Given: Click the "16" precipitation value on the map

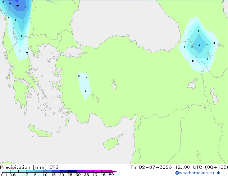Looking at the screenshot, I should point(17,6).
